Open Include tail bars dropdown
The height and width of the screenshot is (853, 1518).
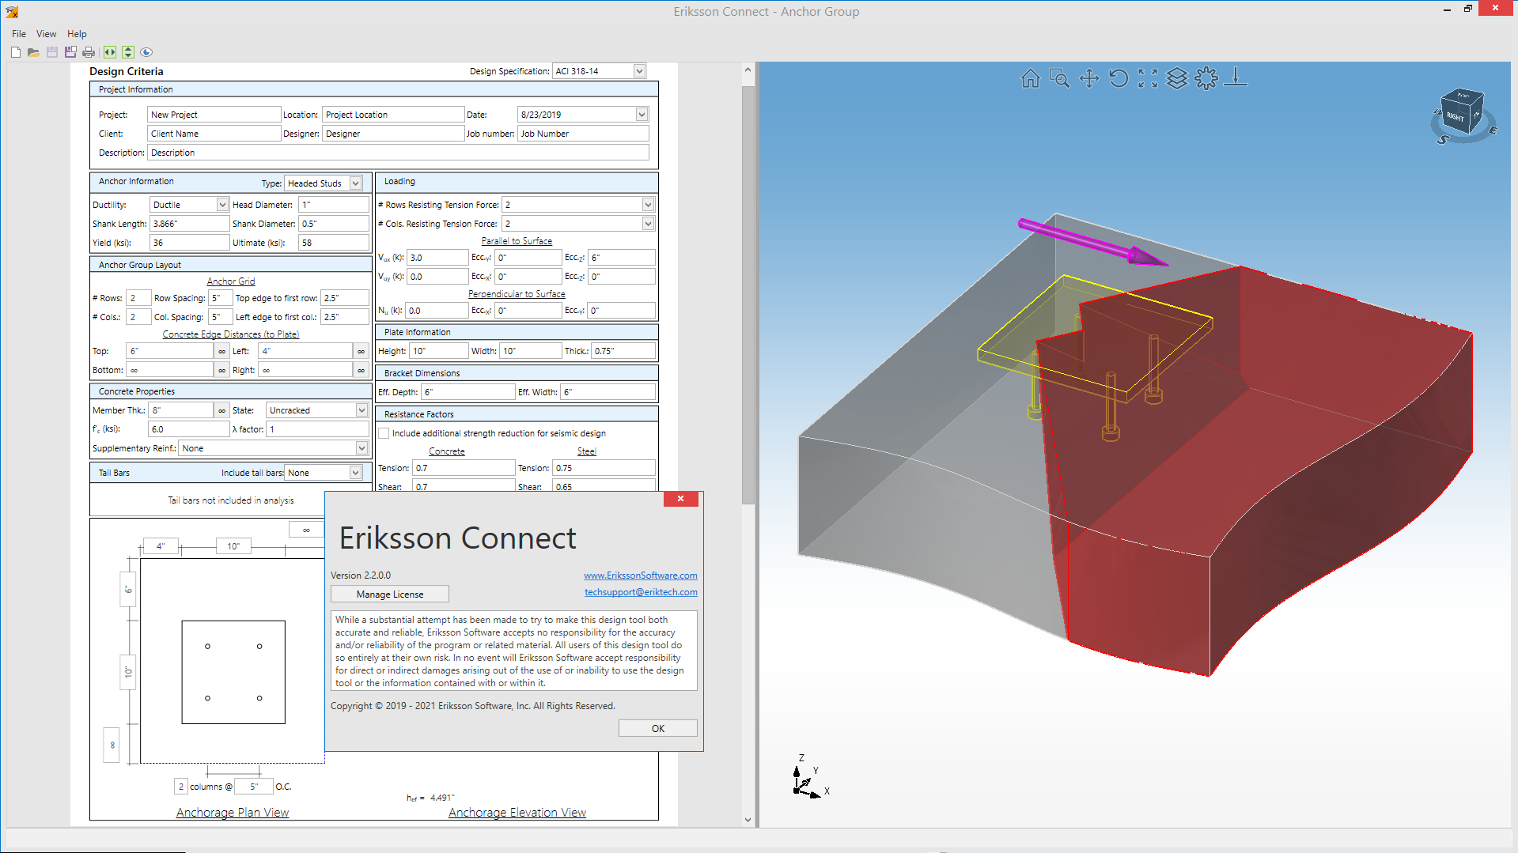(356, 473)
